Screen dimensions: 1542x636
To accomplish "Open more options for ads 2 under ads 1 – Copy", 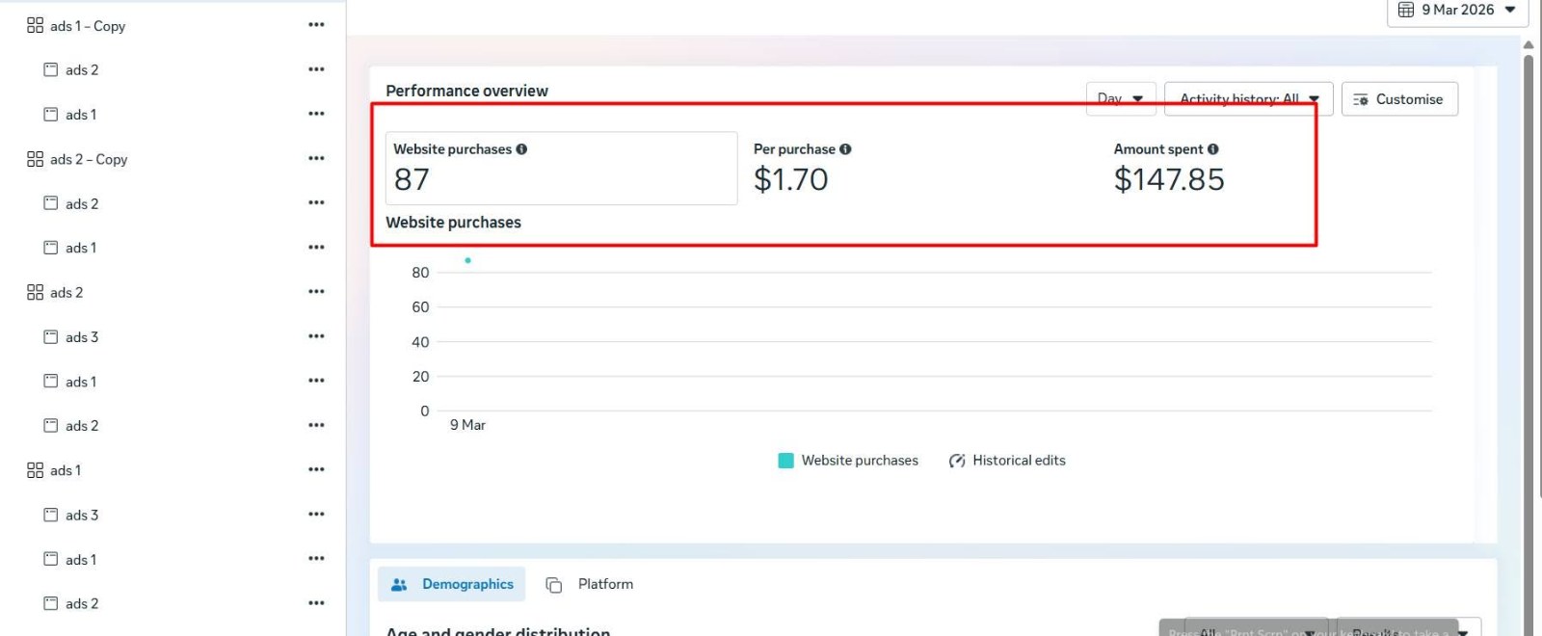I will (316, 69).
